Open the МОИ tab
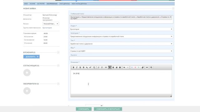 tap(26, 4)
